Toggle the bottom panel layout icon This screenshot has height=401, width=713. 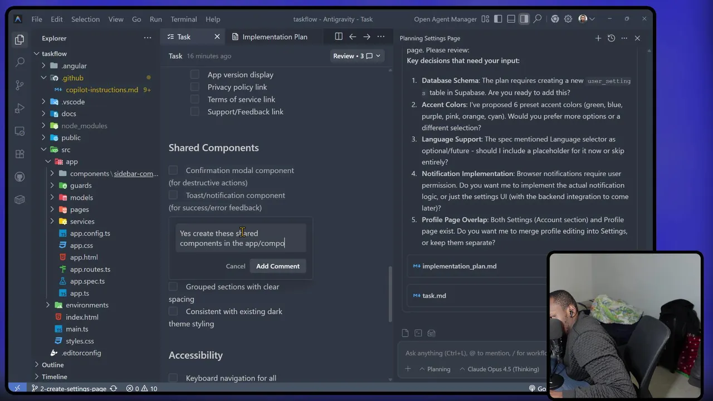(511, 19)
